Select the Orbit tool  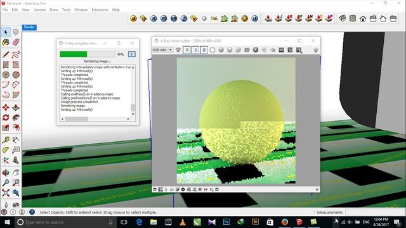point(6,172)
